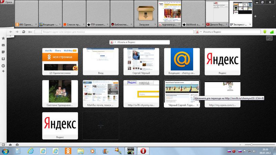This screenshot has width=276, height=155.
Task: Close the Загрузки tab
Action: coord(155,24)
